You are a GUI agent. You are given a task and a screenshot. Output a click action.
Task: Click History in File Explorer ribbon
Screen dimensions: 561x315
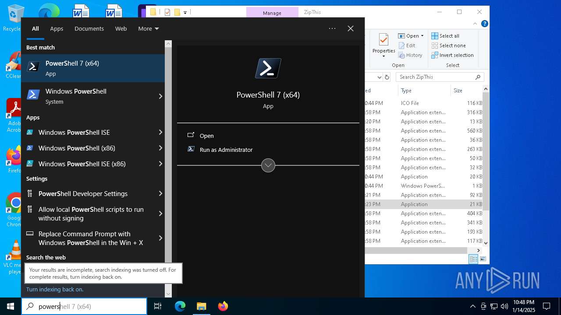click(x=410, y=55)
